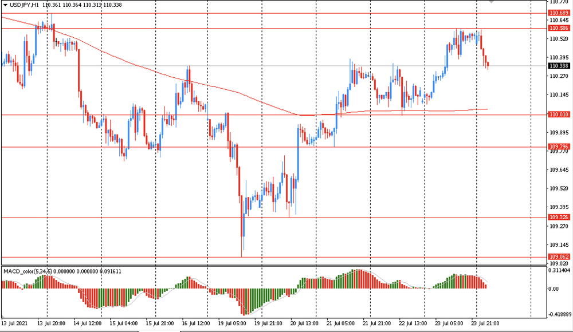Click the 19 Jul 21:00 time label
573x332 pixels.
click(268, 323)
